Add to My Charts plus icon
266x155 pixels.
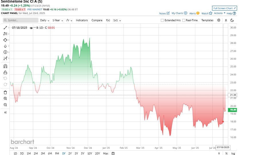click(x=185, y=13)
